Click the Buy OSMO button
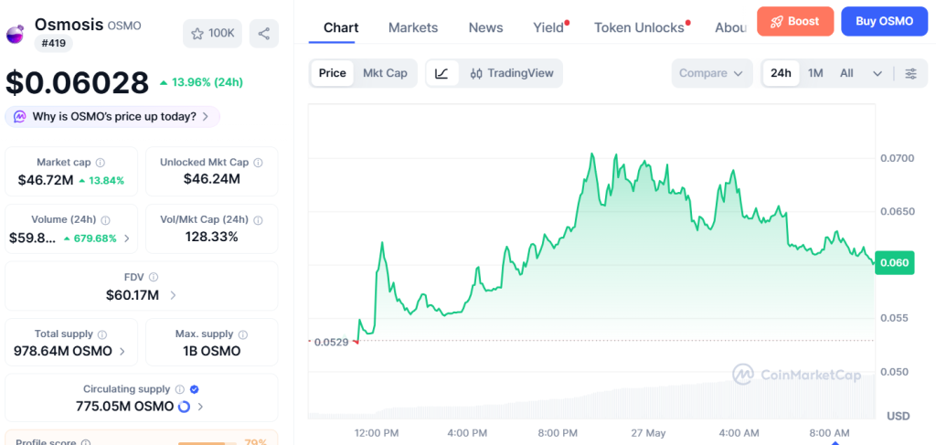Image resolution: width=936 pixels, height=445 pixels. [884, 22]
